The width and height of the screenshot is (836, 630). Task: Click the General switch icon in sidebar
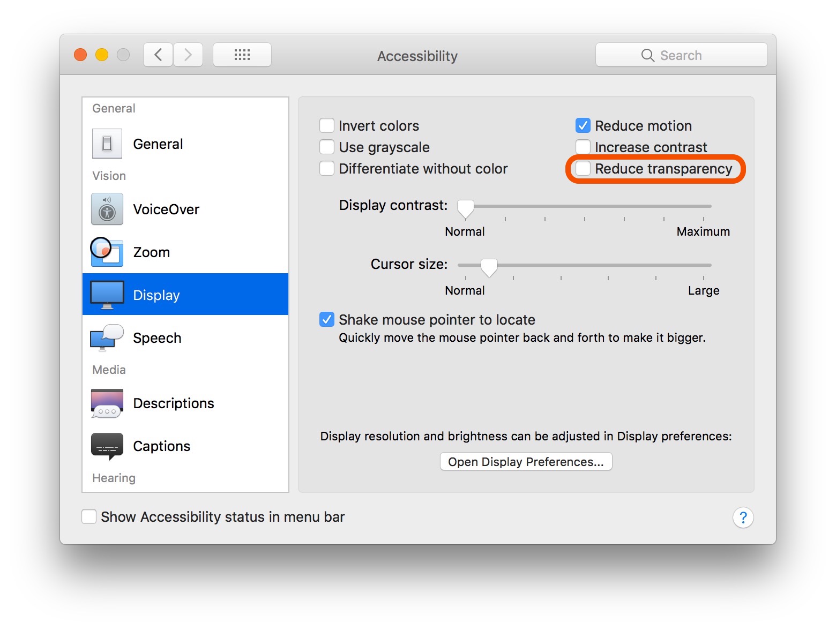coord(107,144)
